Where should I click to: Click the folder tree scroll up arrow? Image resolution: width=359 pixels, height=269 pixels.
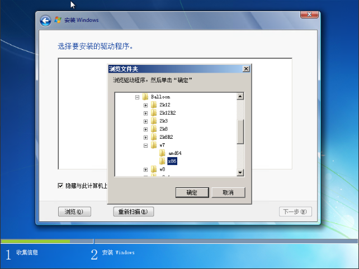(x=240, y=96)
